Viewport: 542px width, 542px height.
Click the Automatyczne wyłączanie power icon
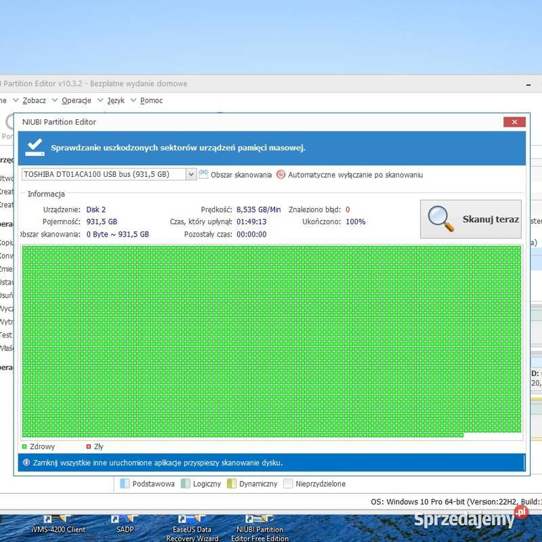pyautogui.click(x=280, y=175)
